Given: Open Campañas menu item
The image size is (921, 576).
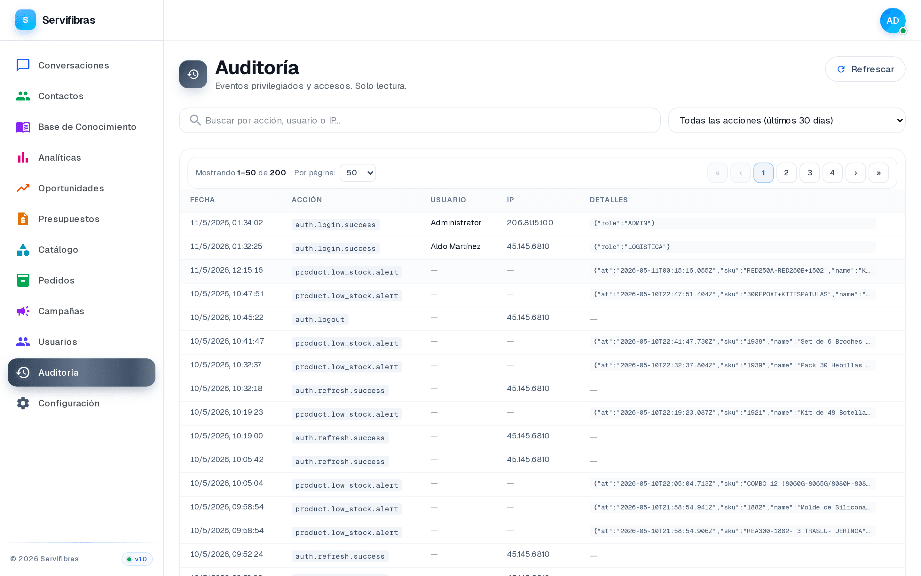Looking at the screenshot, I should click(x=82, y=311).
